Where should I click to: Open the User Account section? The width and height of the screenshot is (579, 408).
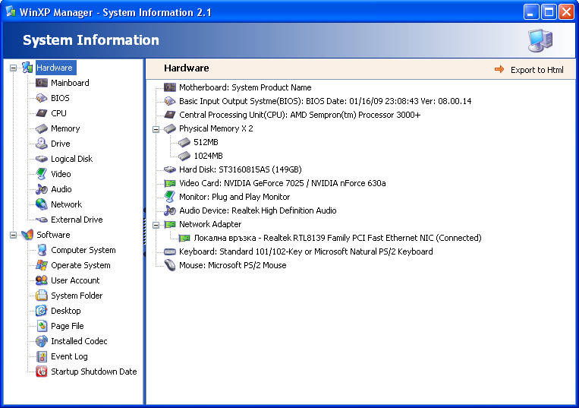tap(75, 280)
